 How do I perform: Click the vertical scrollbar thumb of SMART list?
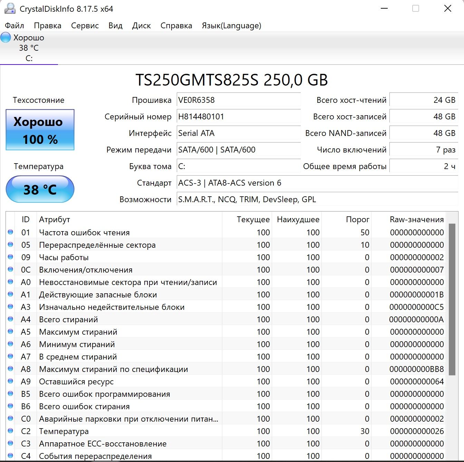(452, 299)
